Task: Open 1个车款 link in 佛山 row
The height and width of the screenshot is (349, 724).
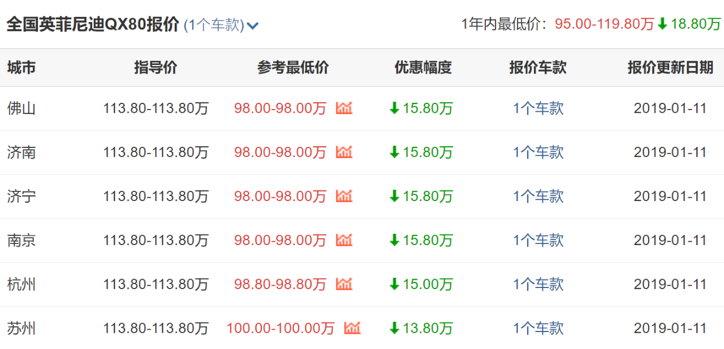Action: (538, 108)
